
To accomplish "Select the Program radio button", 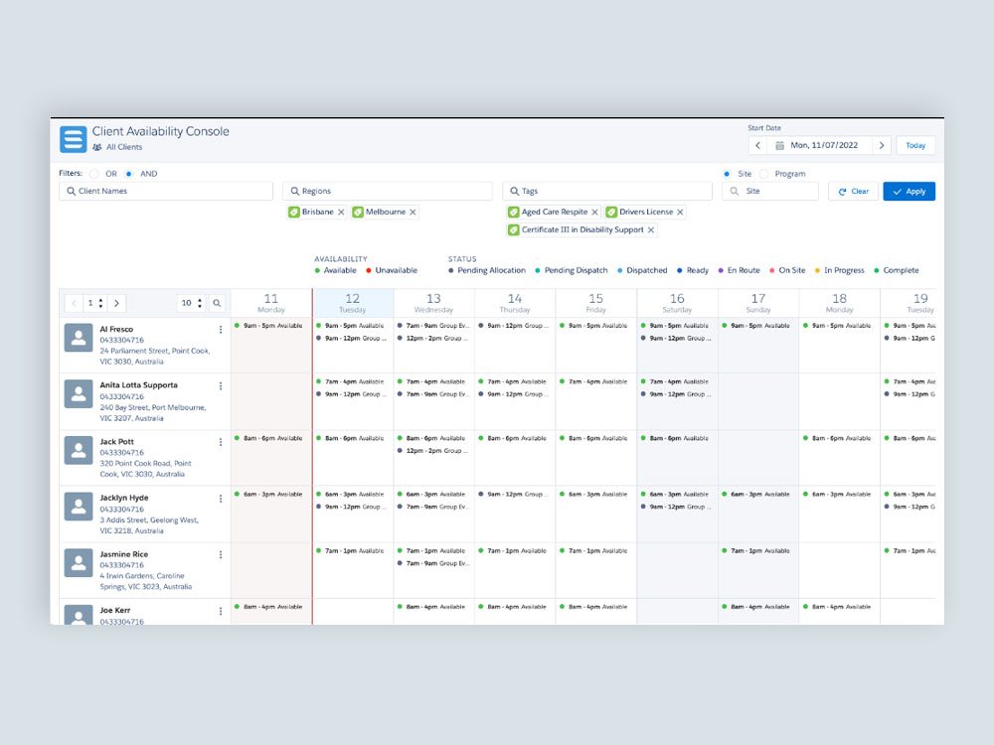I will pos(763,174).
